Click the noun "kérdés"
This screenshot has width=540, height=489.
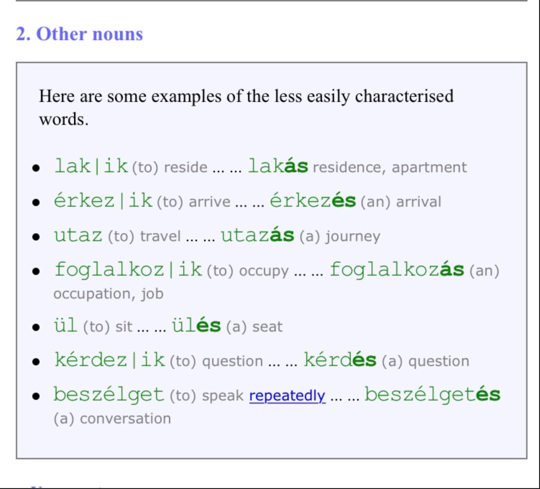[340, 360]
